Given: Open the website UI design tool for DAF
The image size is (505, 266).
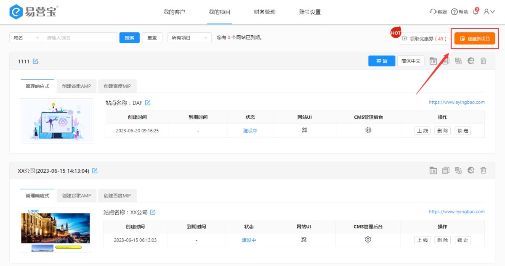Looking at the screenshot, I should pyautogui.click(x=304, y=130).
